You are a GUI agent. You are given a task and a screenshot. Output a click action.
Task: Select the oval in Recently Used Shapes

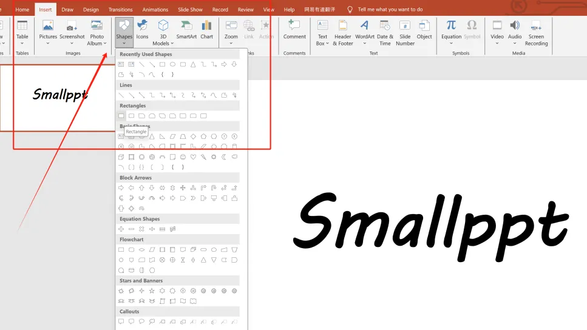pos(172,64)
